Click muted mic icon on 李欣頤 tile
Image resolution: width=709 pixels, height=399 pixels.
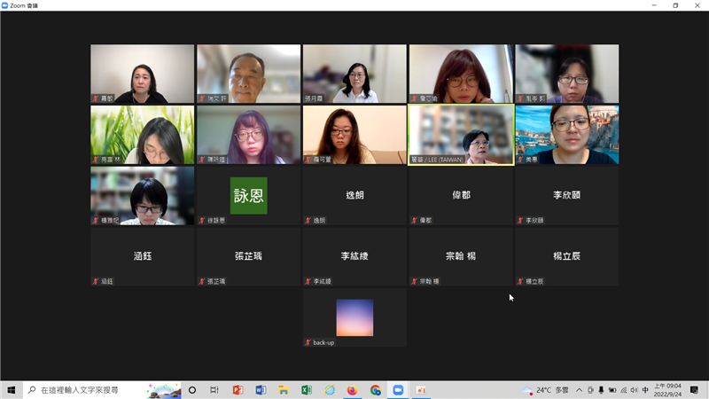click(521, 220)
